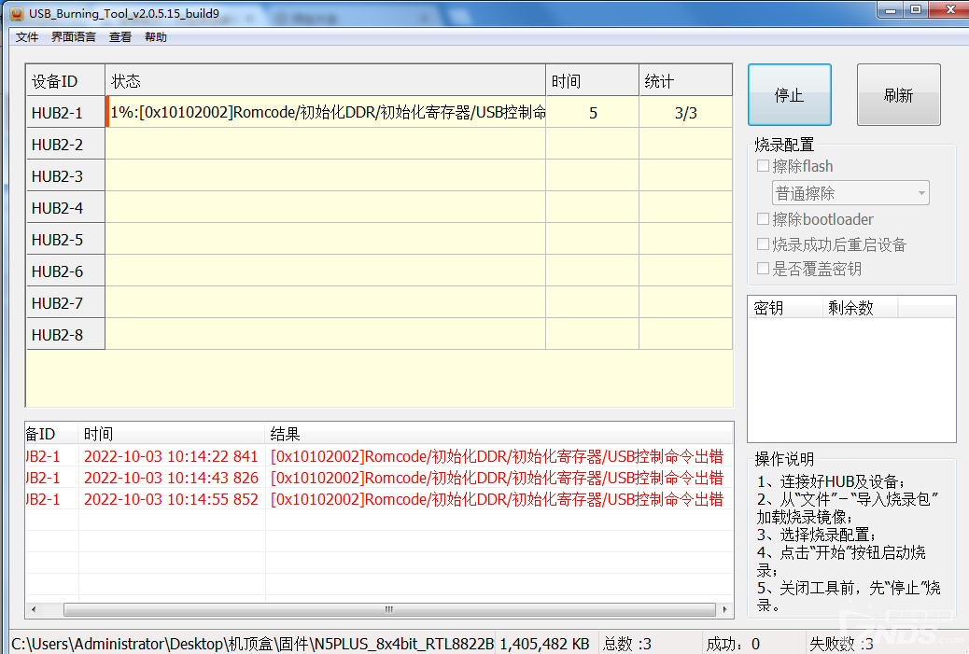Select the HUB2-3 device row
The width and height of the screenshot is (969, 654).
379,176
